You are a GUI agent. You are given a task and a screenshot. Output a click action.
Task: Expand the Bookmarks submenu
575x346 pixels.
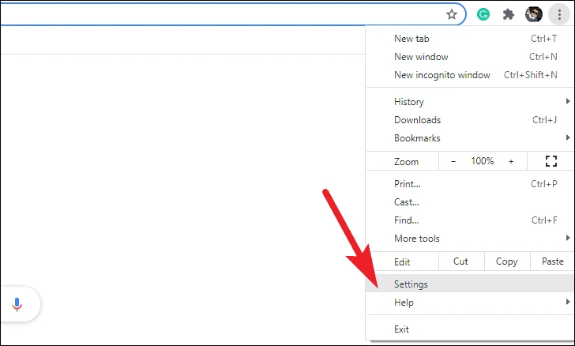pos(470,138)
